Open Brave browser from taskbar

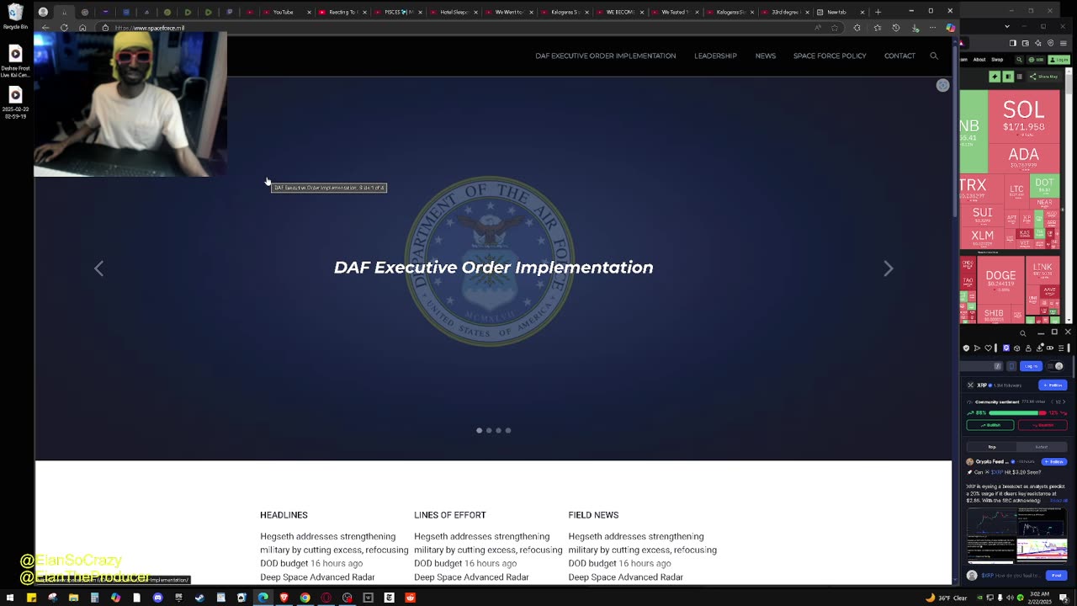pos(284,598)
